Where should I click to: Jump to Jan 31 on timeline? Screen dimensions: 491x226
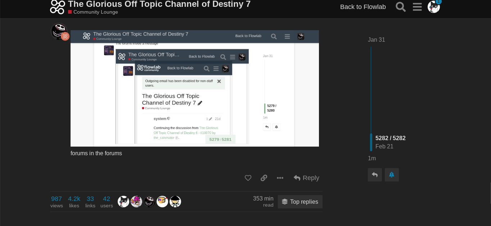coord(376,40)
